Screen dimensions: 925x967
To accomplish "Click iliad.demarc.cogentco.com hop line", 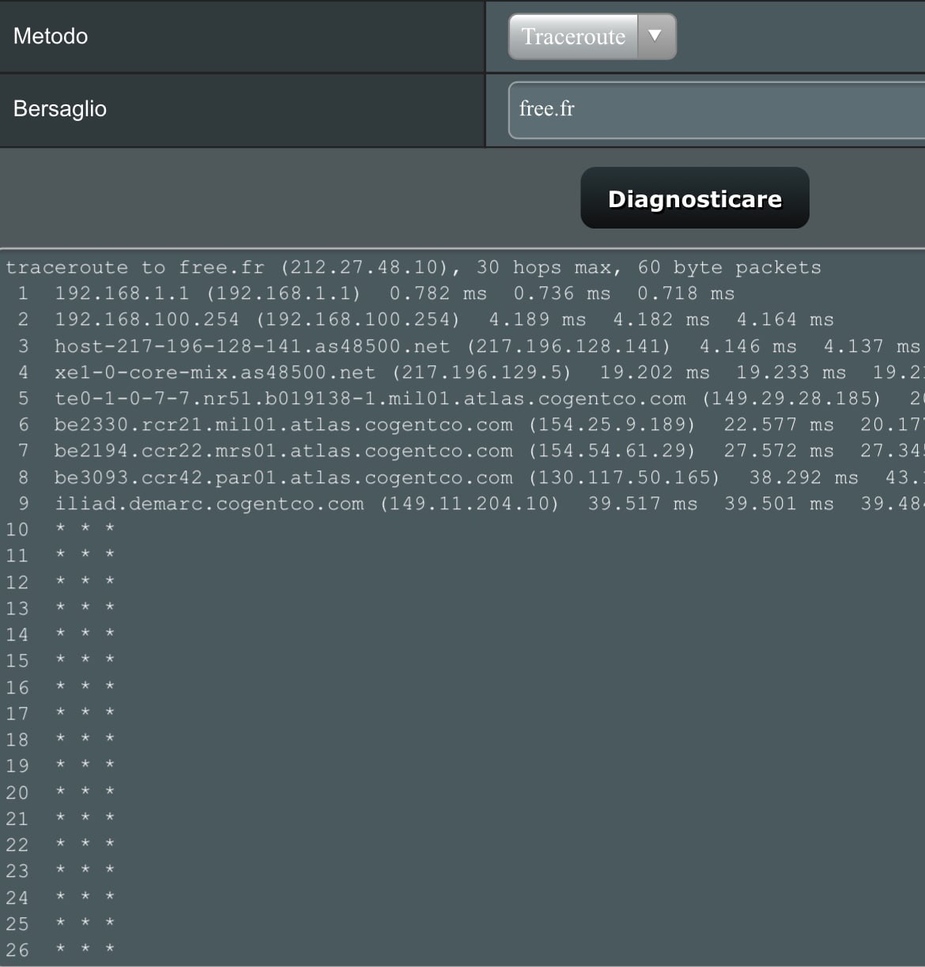I will pyautogui.click(x=470, y=504).
